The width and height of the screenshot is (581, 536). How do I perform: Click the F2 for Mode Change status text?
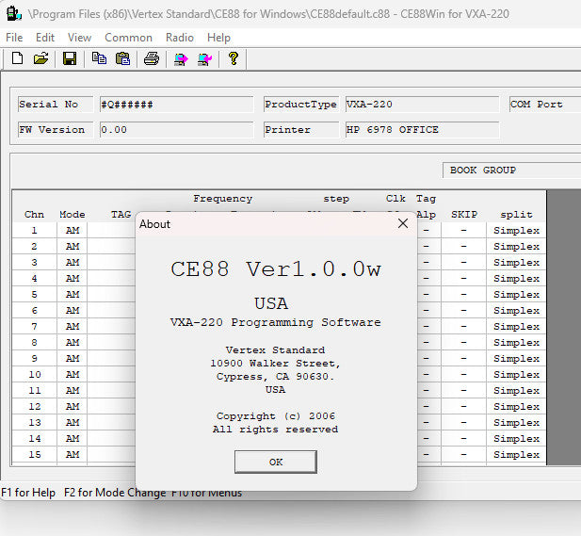coord(115,493)
